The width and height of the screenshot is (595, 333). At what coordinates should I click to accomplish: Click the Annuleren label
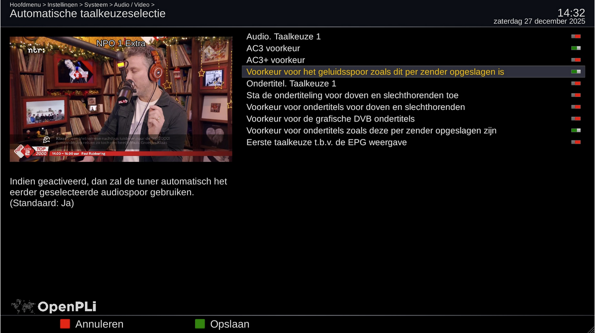[99, 324]
